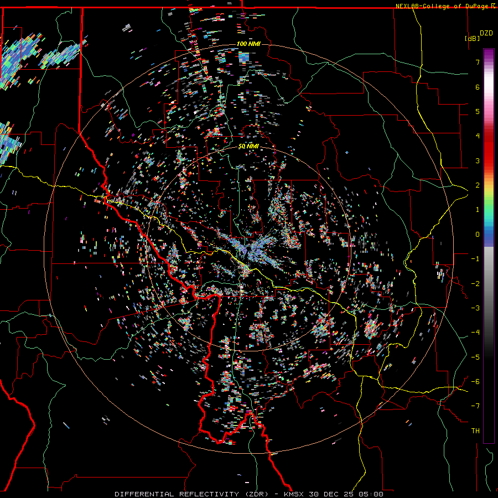Click the [dB] unit label

click(x=473, y=38)
